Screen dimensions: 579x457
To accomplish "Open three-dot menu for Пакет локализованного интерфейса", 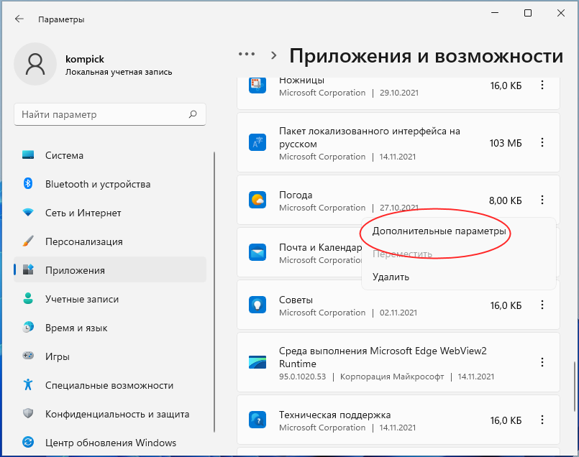I will 542,142.
